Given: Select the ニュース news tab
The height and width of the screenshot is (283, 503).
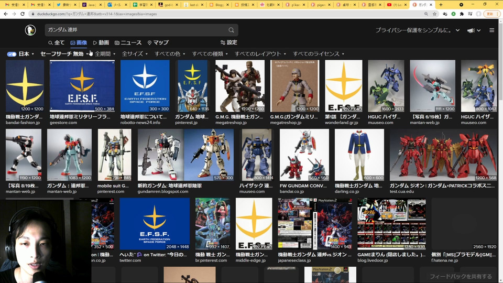Looking at the screenshot, I should (128, 42).
